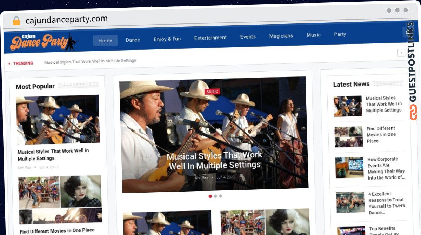Open Latest News Find Different Movies thumbnail
This screenshot has width=421, height=235.
(x=349, y=137)
